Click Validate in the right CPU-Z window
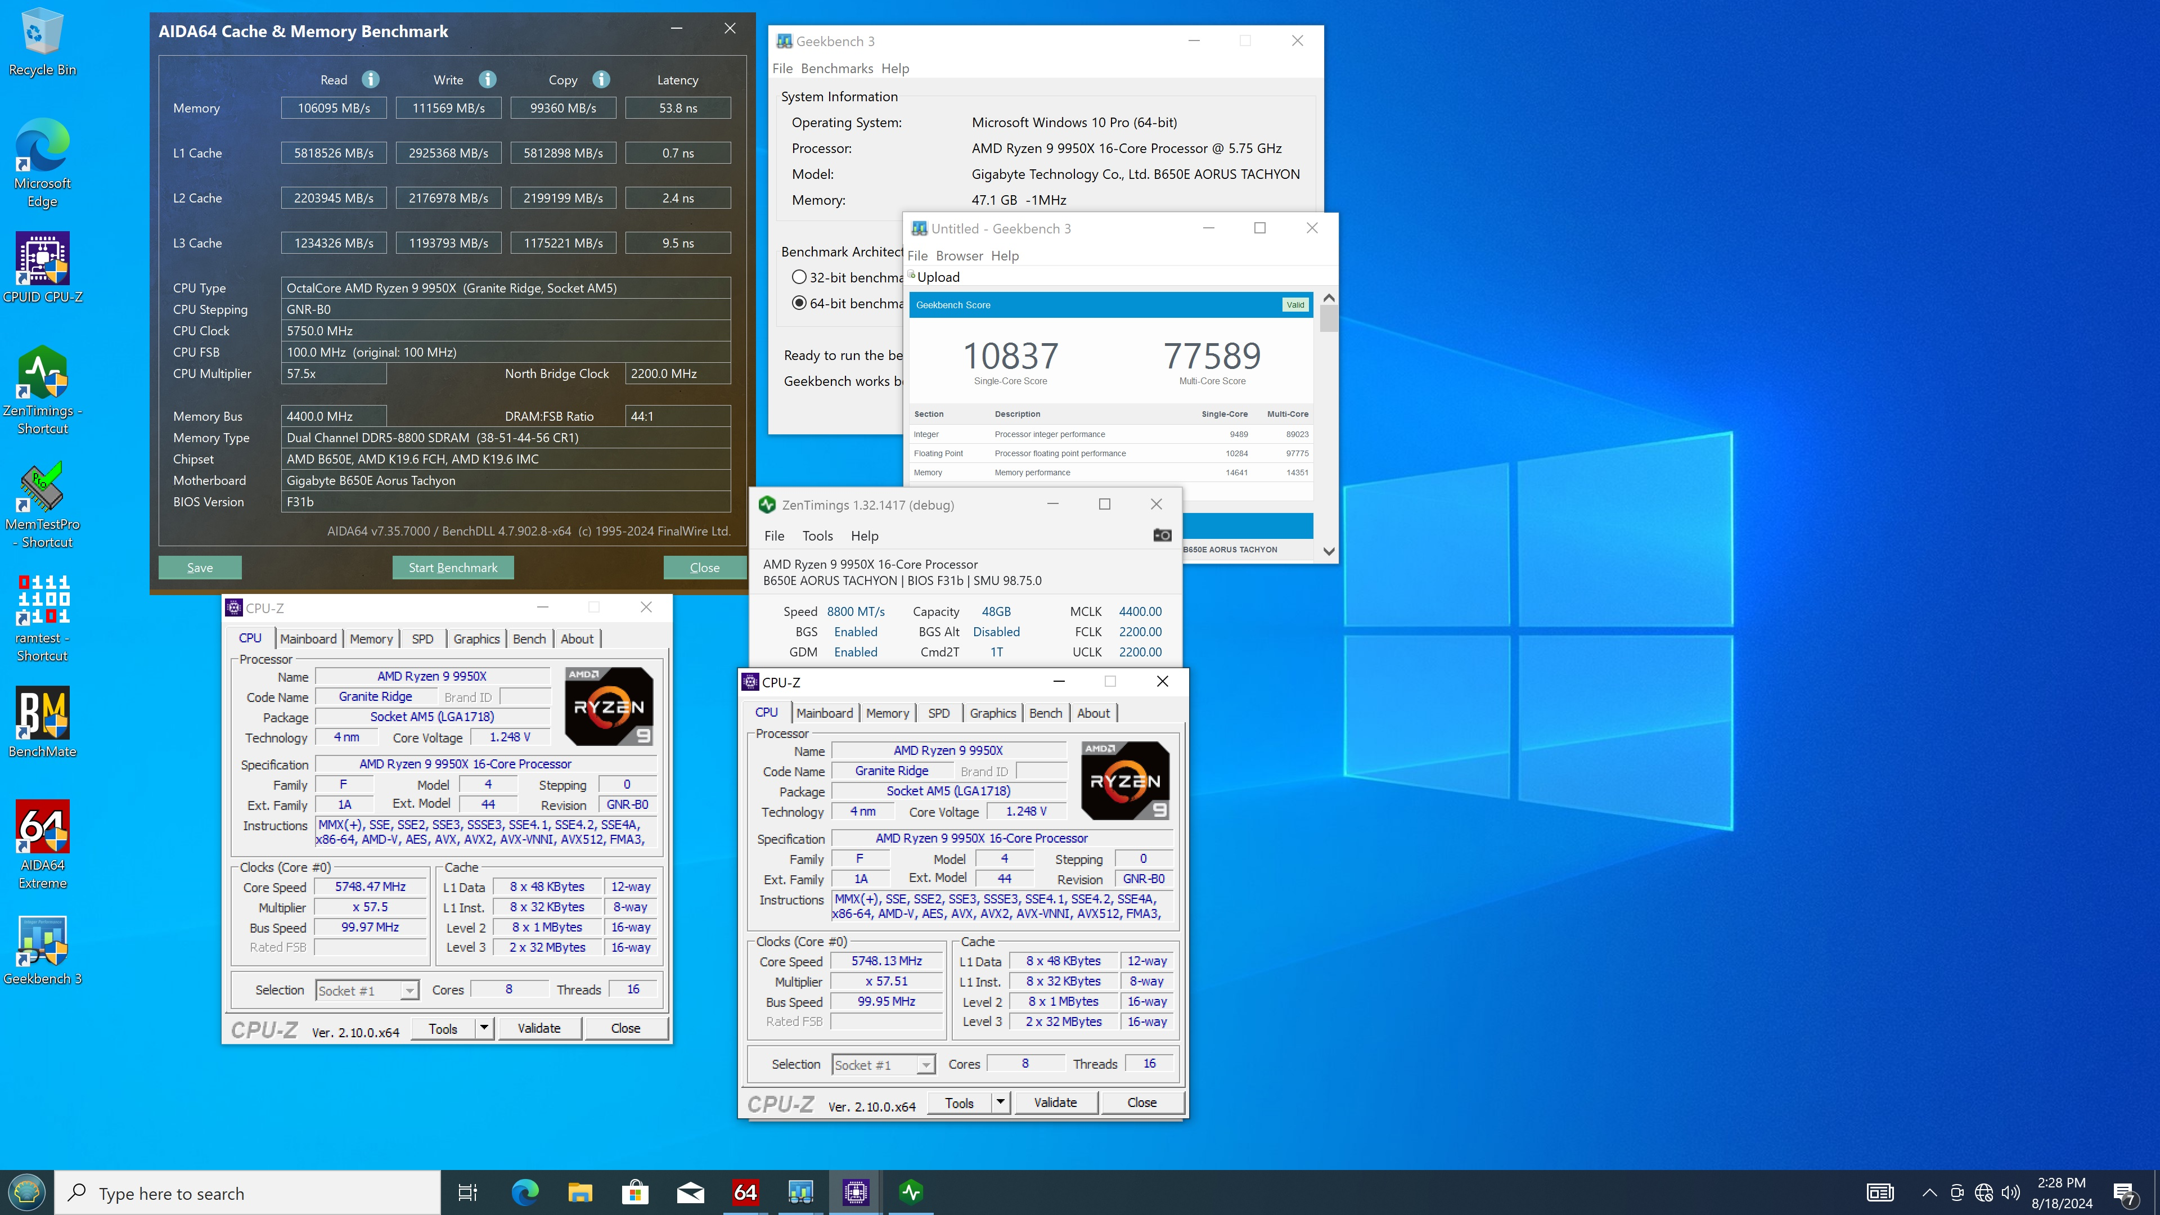The width and height of the screenshot is (2160, 1215). click(x=1055, y=1102)
